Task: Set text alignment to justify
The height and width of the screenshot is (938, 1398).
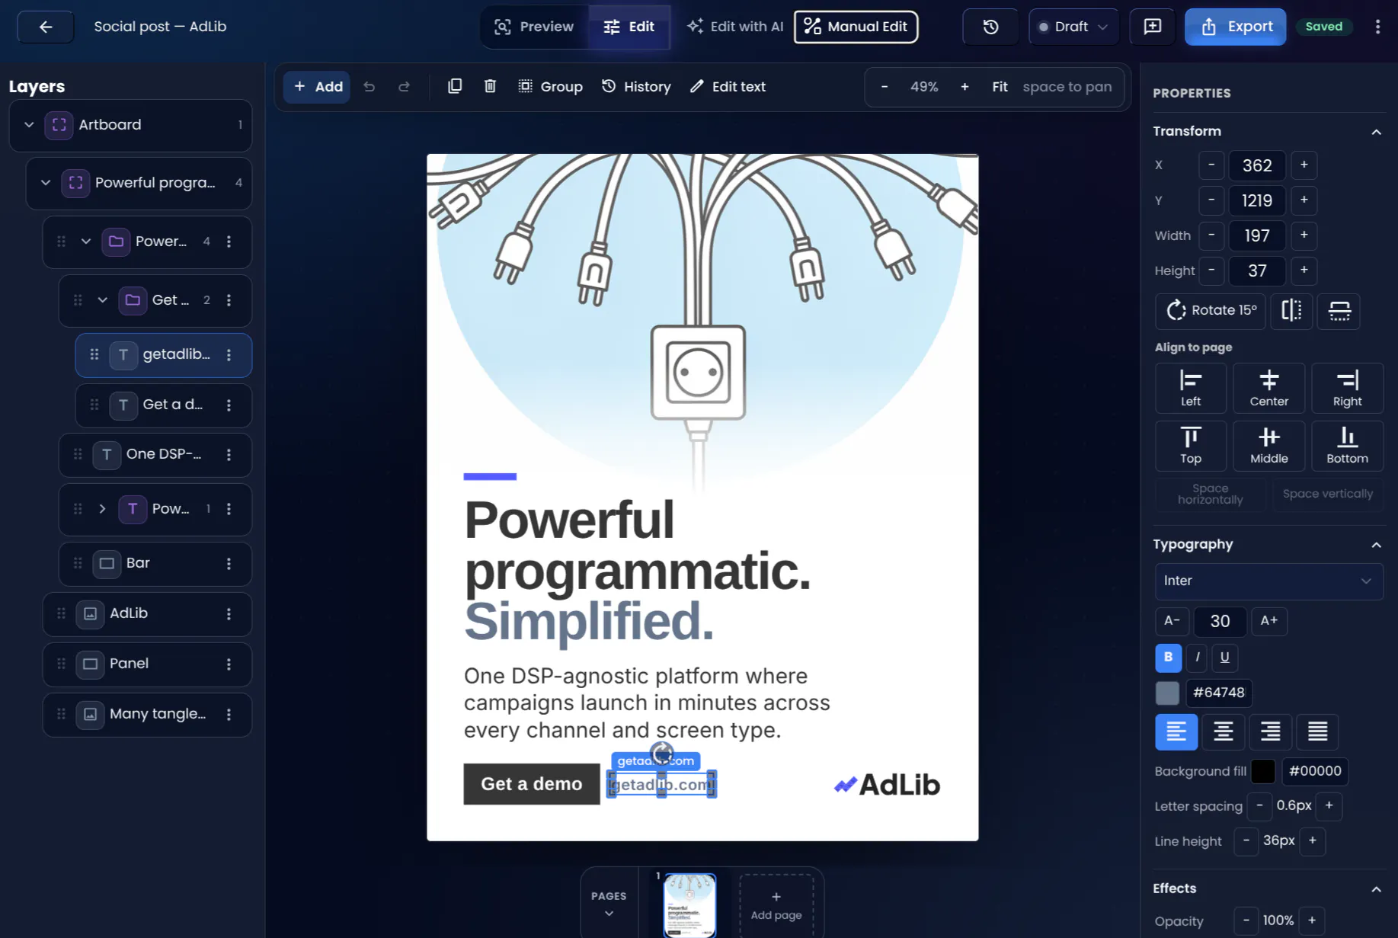Action: (x=1317, y=732)
